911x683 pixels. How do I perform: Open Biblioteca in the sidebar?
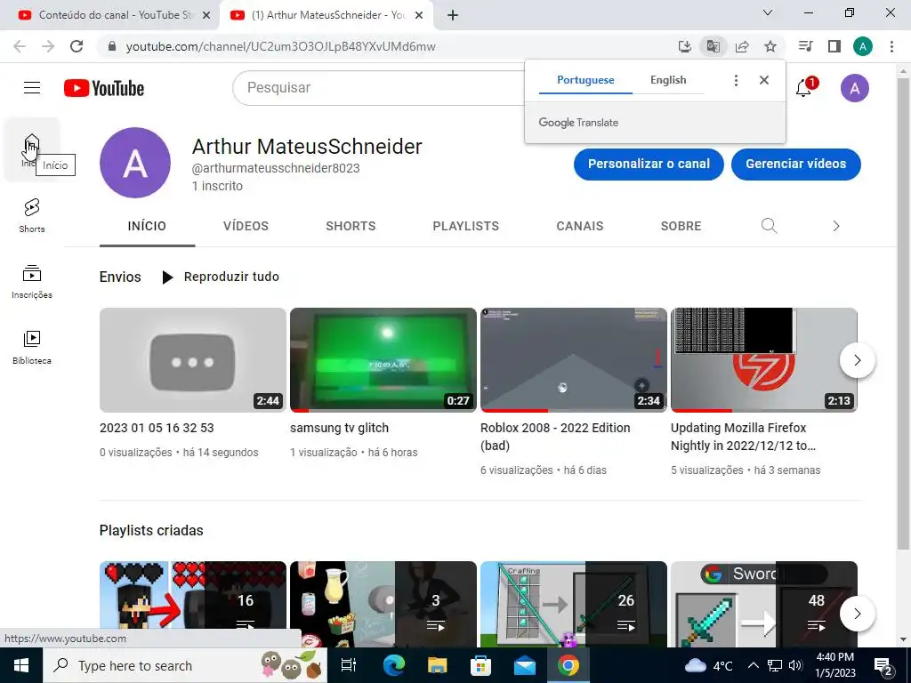click(x=32, y=348)
